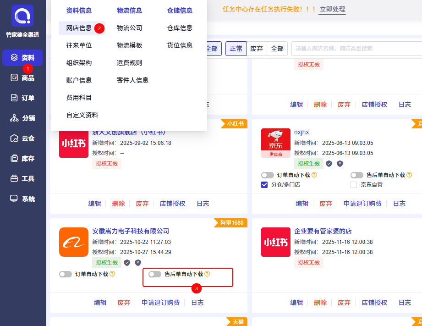
Task: Select 物流模板 in the menu
Action: (129, 45)
